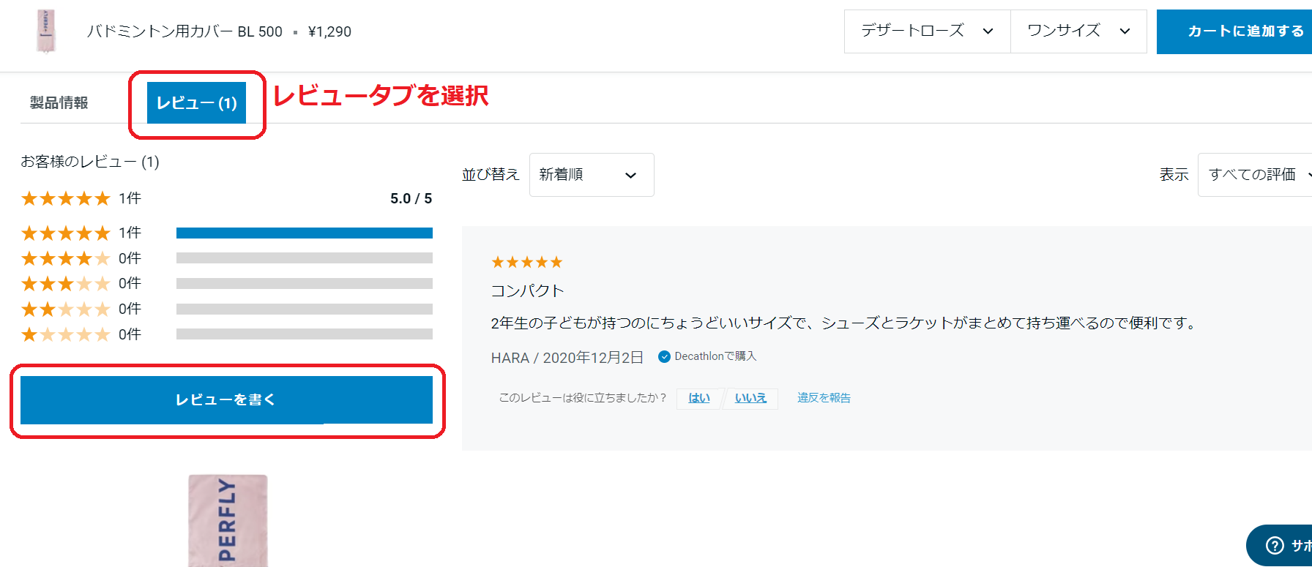Select the レビュー (1) tab

[196, 102]
